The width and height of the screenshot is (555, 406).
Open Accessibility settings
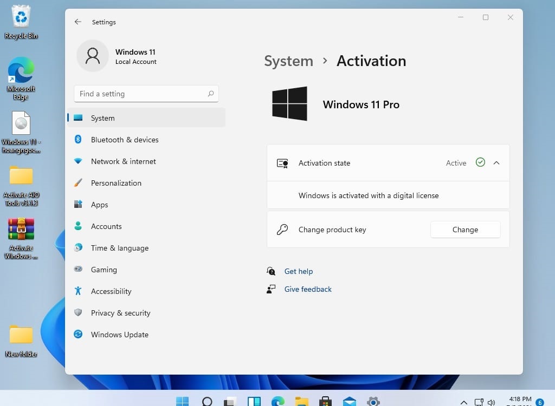(x=146, y=291)
